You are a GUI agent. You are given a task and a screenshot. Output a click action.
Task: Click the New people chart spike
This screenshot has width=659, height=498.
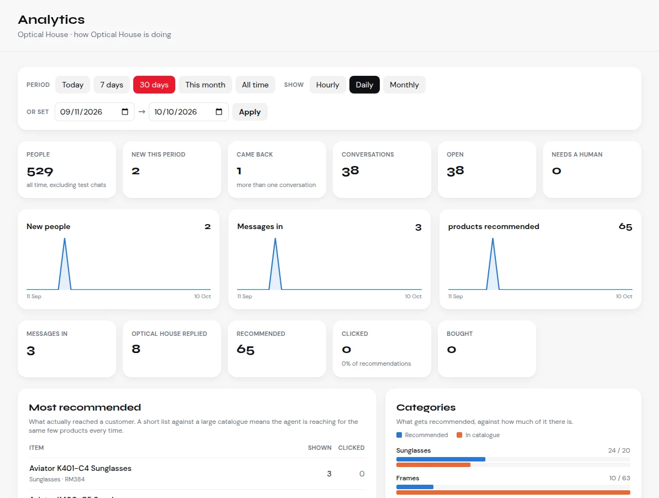[65, 264]
